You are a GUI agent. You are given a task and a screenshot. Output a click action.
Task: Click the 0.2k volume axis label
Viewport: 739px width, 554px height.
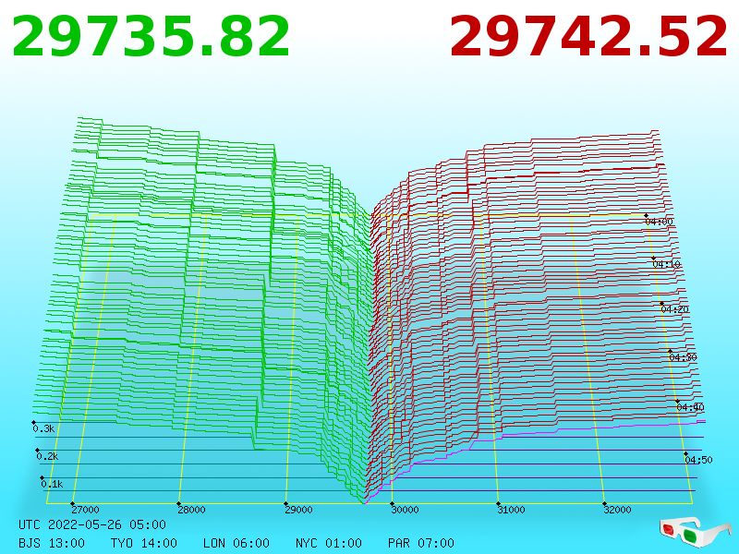pos(48,456)
